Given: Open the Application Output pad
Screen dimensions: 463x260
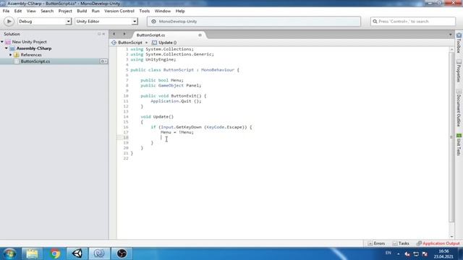Looking at the screenshot, I should [438, 243].
